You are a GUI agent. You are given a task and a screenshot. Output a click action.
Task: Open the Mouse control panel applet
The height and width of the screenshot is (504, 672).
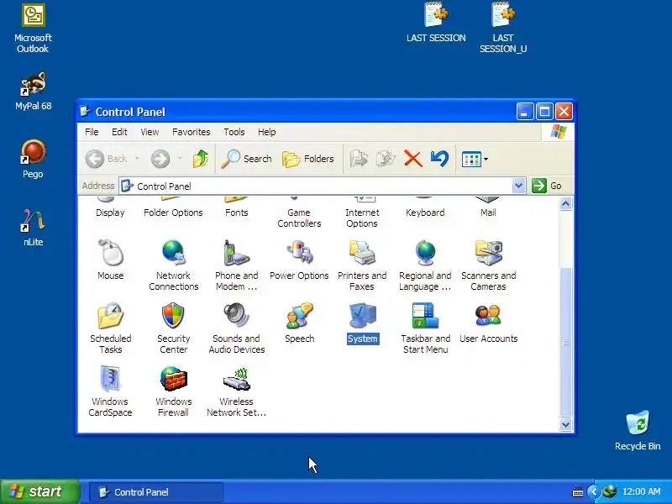pyautogui.click(x=110, y=254)
